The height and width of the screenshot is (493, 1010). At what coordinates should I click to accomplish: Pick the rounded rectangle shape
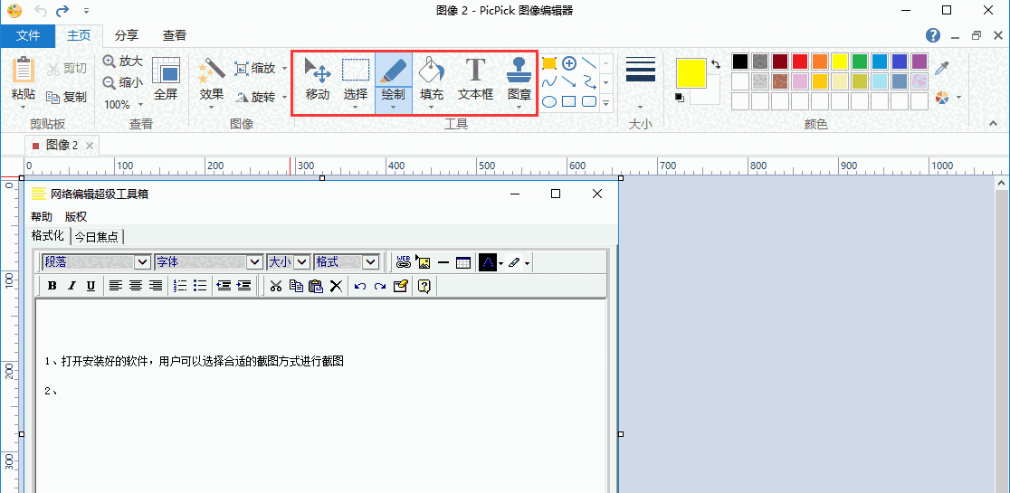[x=589, y=101]
